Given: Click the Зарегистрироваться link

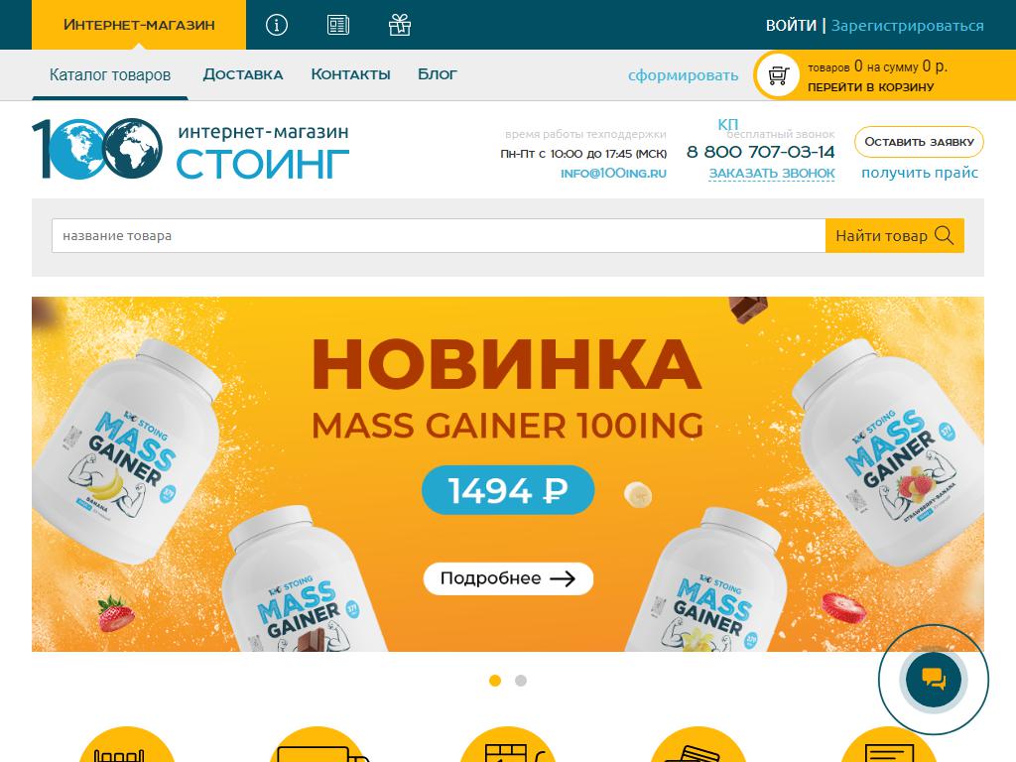Looking at the screenshot, I should click(x=907, y=25).
